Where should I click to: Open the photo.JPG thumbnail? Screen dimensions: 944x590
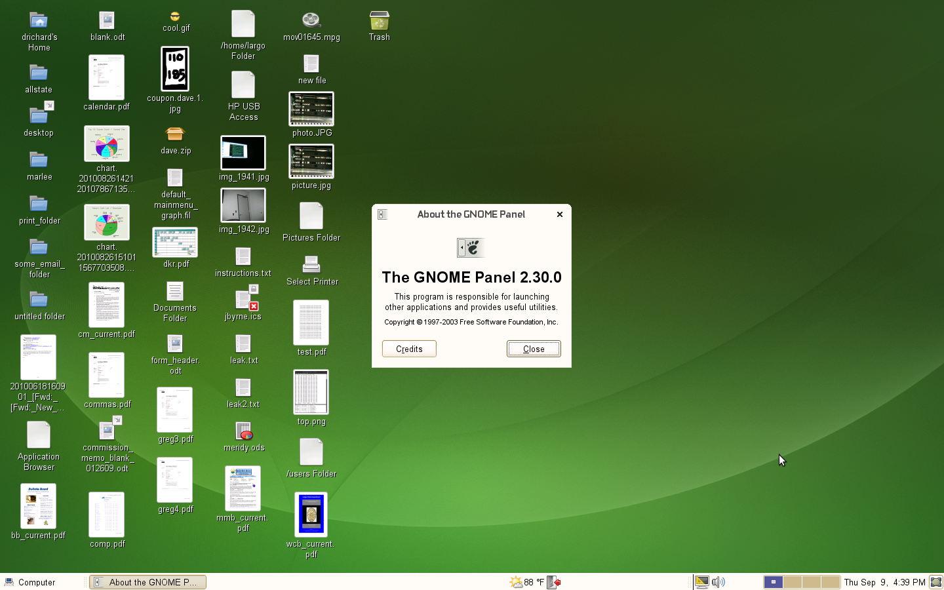(x=311, y=108)
